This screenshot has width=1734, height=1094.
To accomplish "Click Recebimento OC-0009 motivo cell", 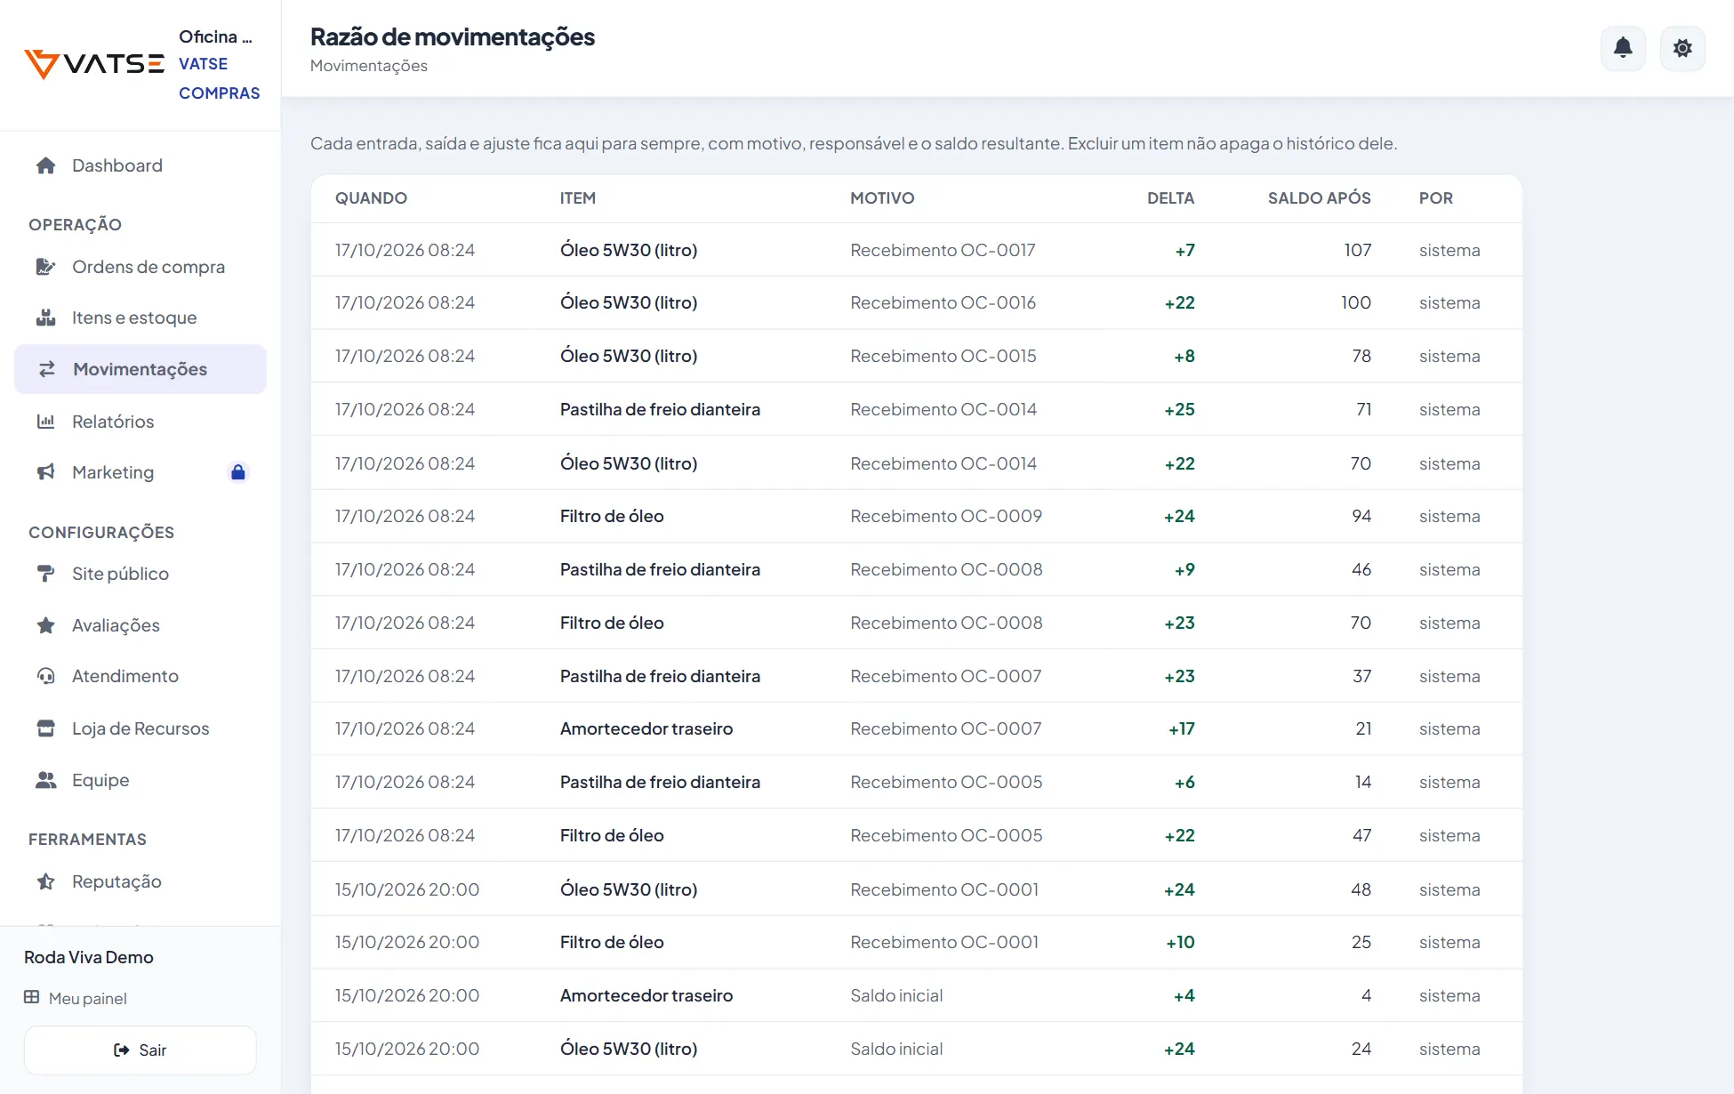I will tap(946, 516).
